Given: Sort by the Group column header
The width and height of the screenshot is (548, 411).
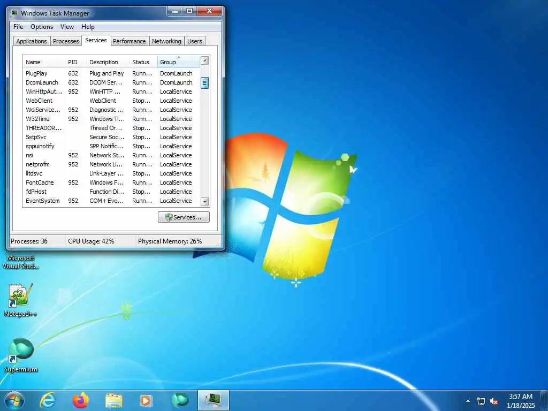Looking at the screenshot, I should click(x=179, y=62).
